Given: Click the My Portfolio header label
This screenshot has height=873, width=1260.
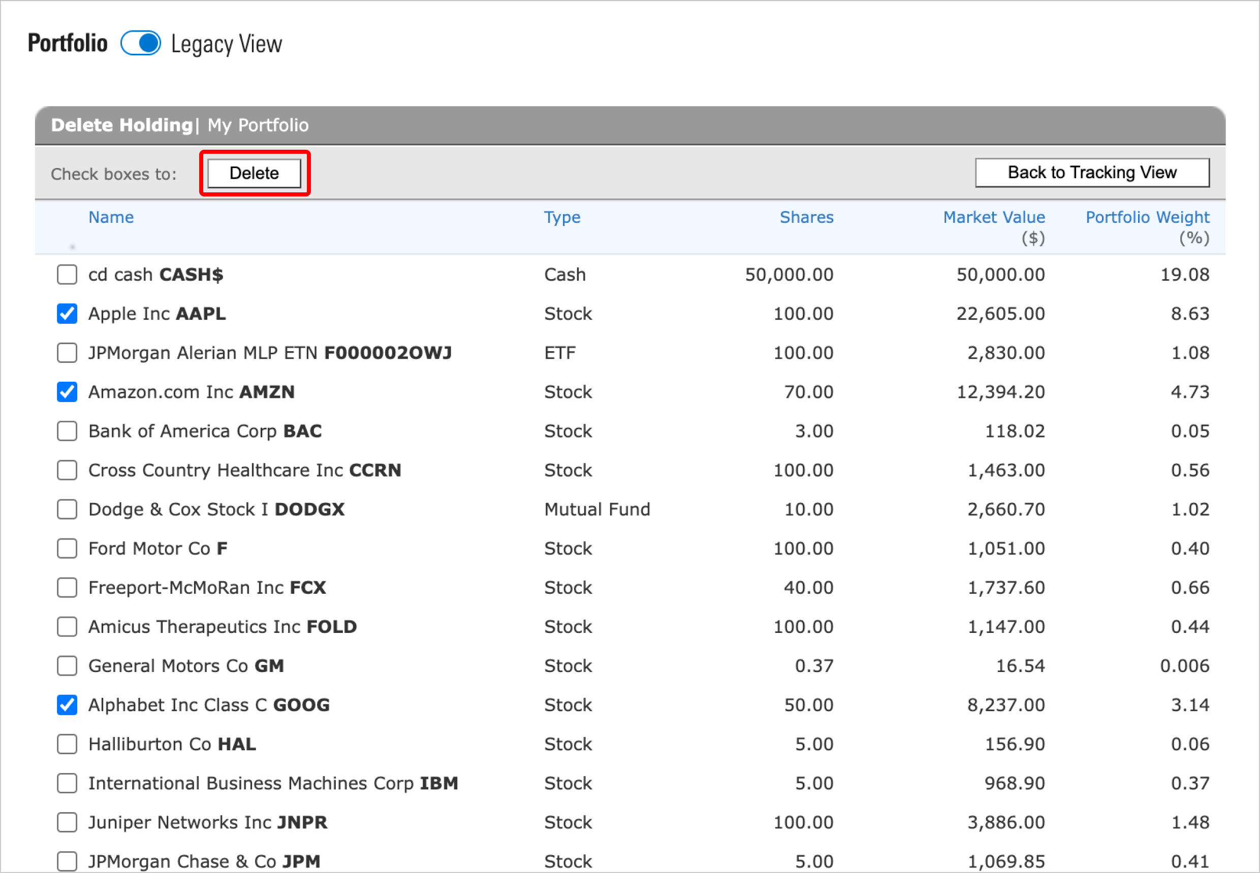Looking at the screenshot, I should tap(258, 125).
